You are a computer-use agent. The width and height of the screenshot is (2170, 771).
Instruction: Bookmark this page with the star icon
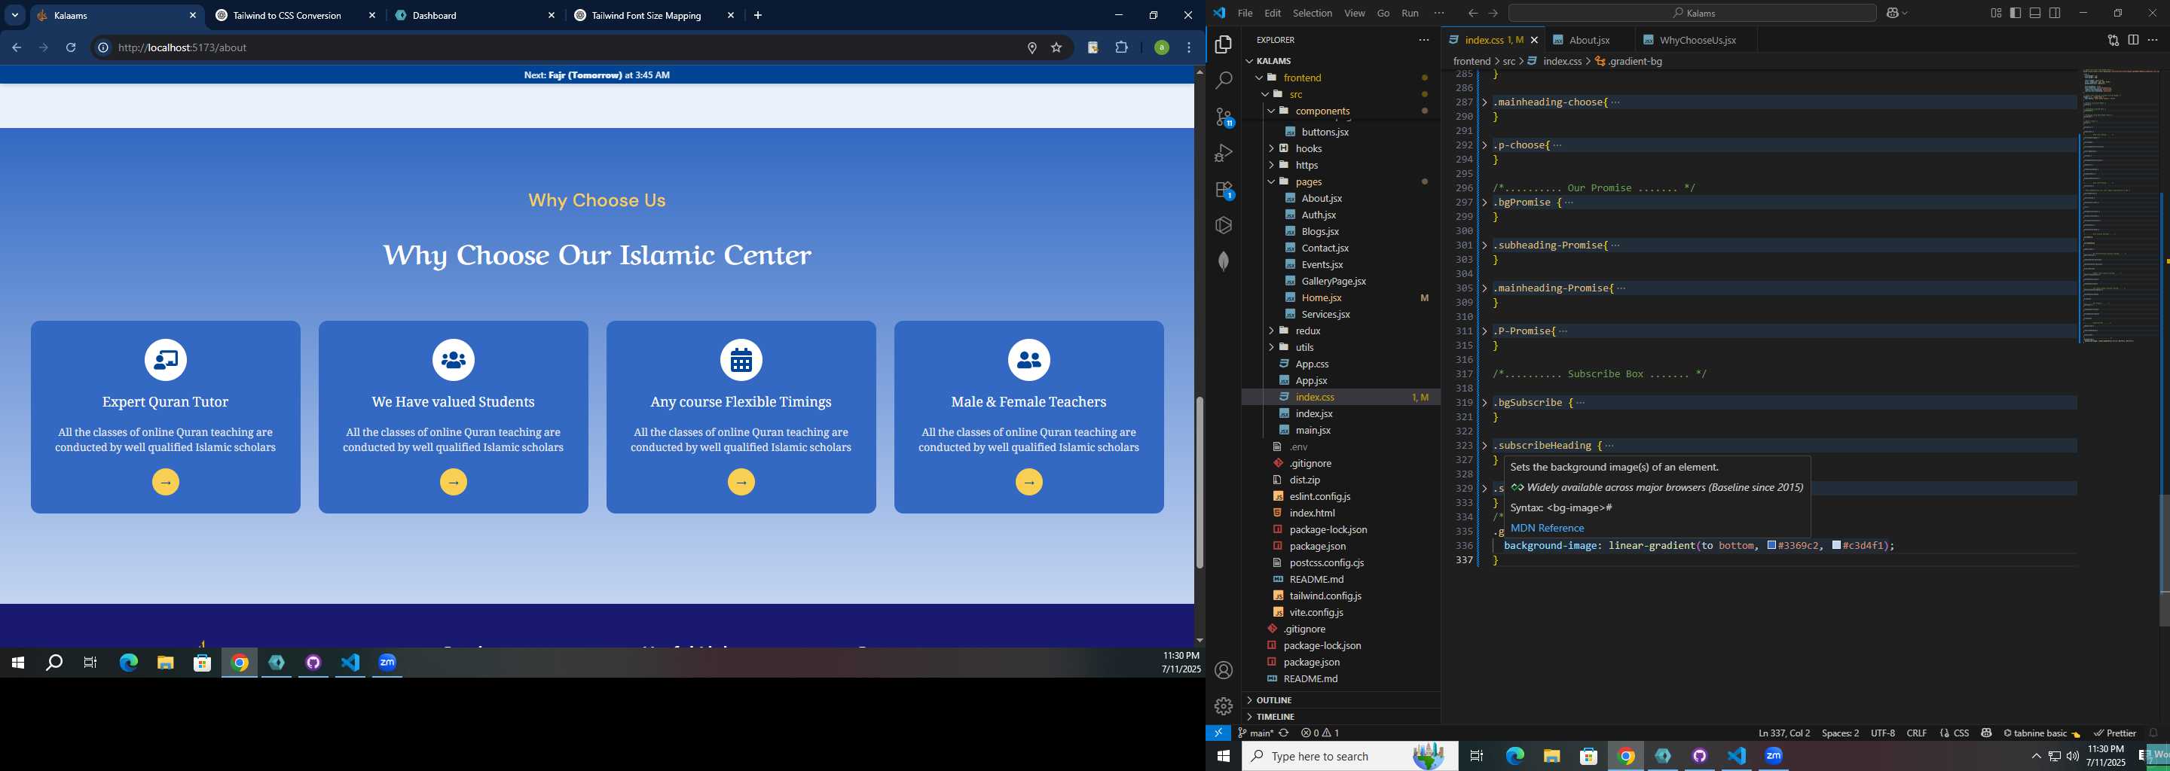(x=1056, y=48)
